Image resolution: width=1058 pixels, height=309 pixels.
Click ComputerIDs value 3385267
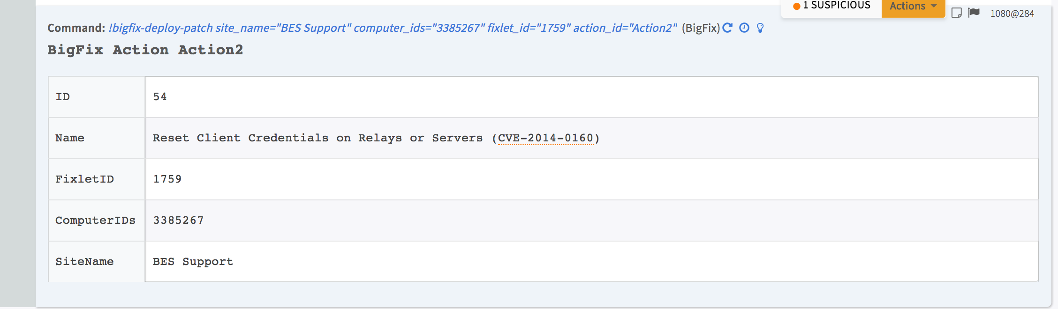click(x=178, y=221)
